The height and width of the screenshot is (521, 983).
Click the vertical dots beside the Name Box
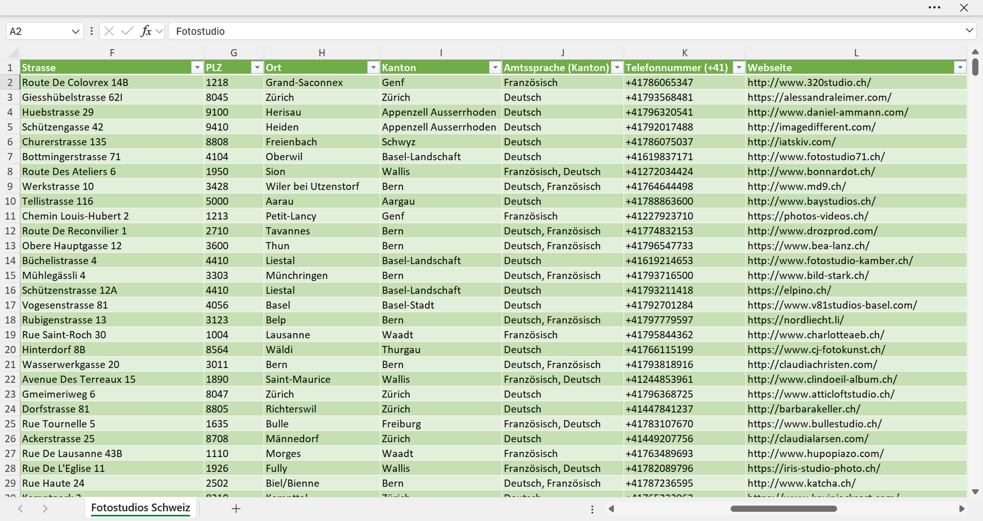coord(91,31)
